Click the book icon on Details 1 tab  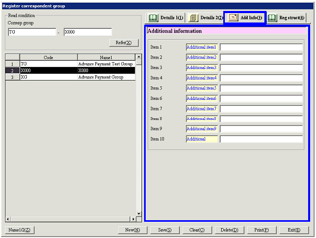pos(153,18)
